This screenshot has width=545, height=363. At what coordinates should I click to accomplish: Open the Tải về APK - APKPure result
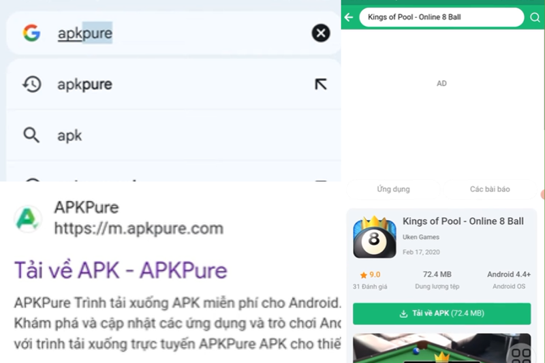pyautogui.click(x=121, y=270)
